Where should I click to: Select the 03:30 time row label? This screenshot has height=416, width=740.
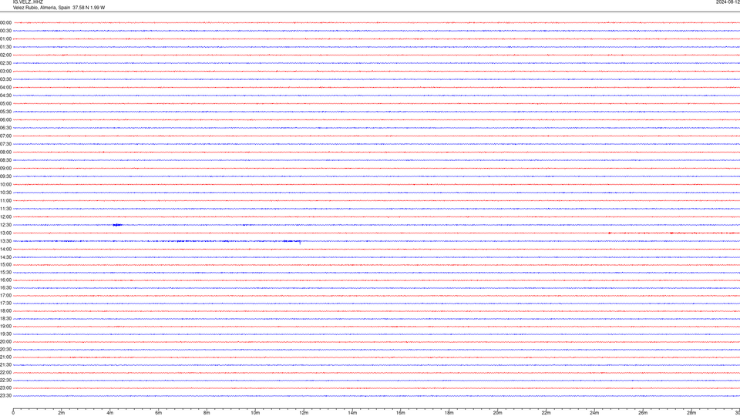(x=5, y=79)
